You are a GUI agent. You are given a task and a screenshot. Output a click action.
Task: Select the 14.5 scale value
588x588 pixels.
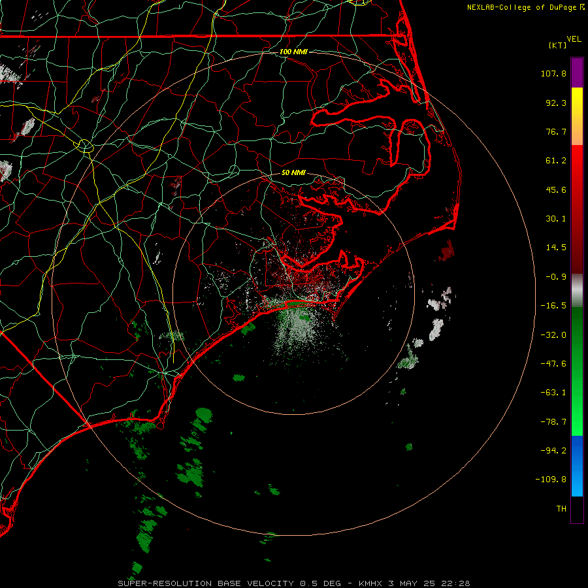(556, 248)
